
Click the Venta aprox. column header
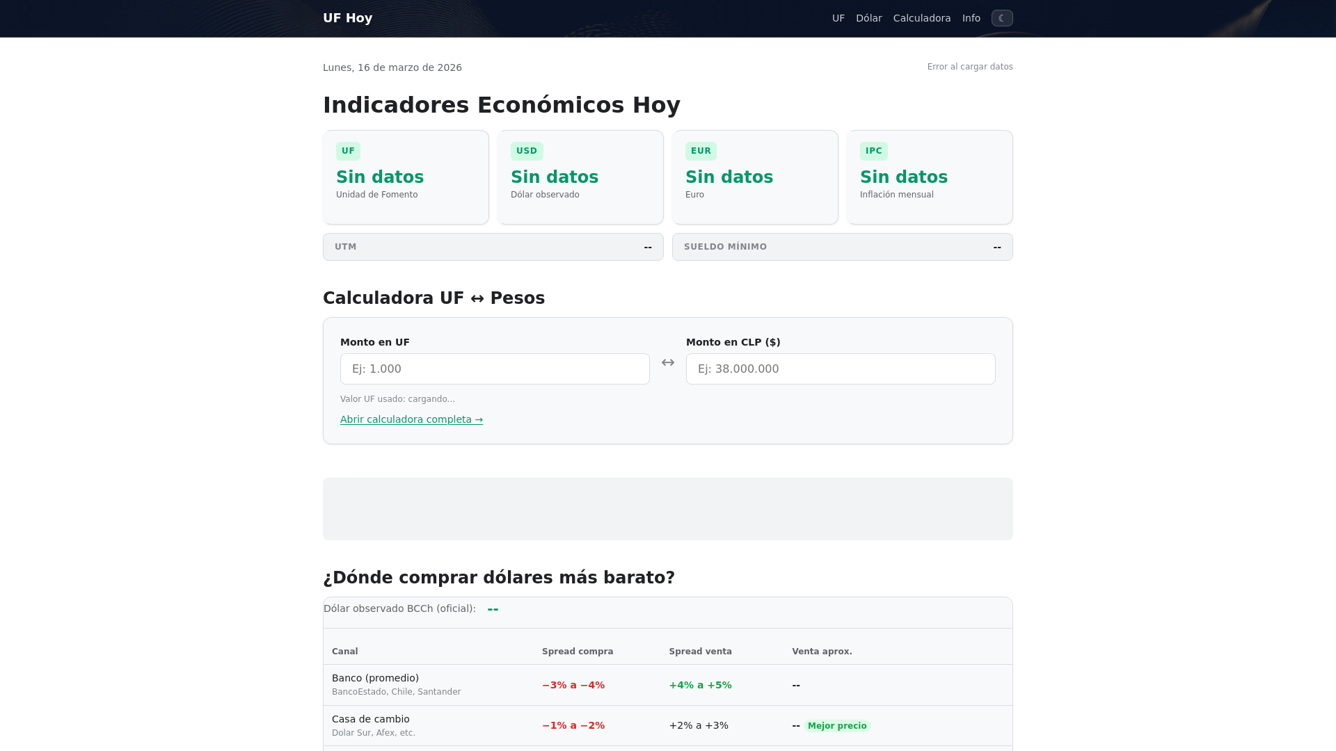[822, 652]
